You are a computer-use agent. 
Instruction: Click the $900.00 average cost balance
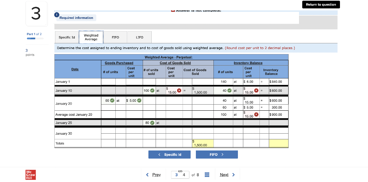(x=276, y=115)
